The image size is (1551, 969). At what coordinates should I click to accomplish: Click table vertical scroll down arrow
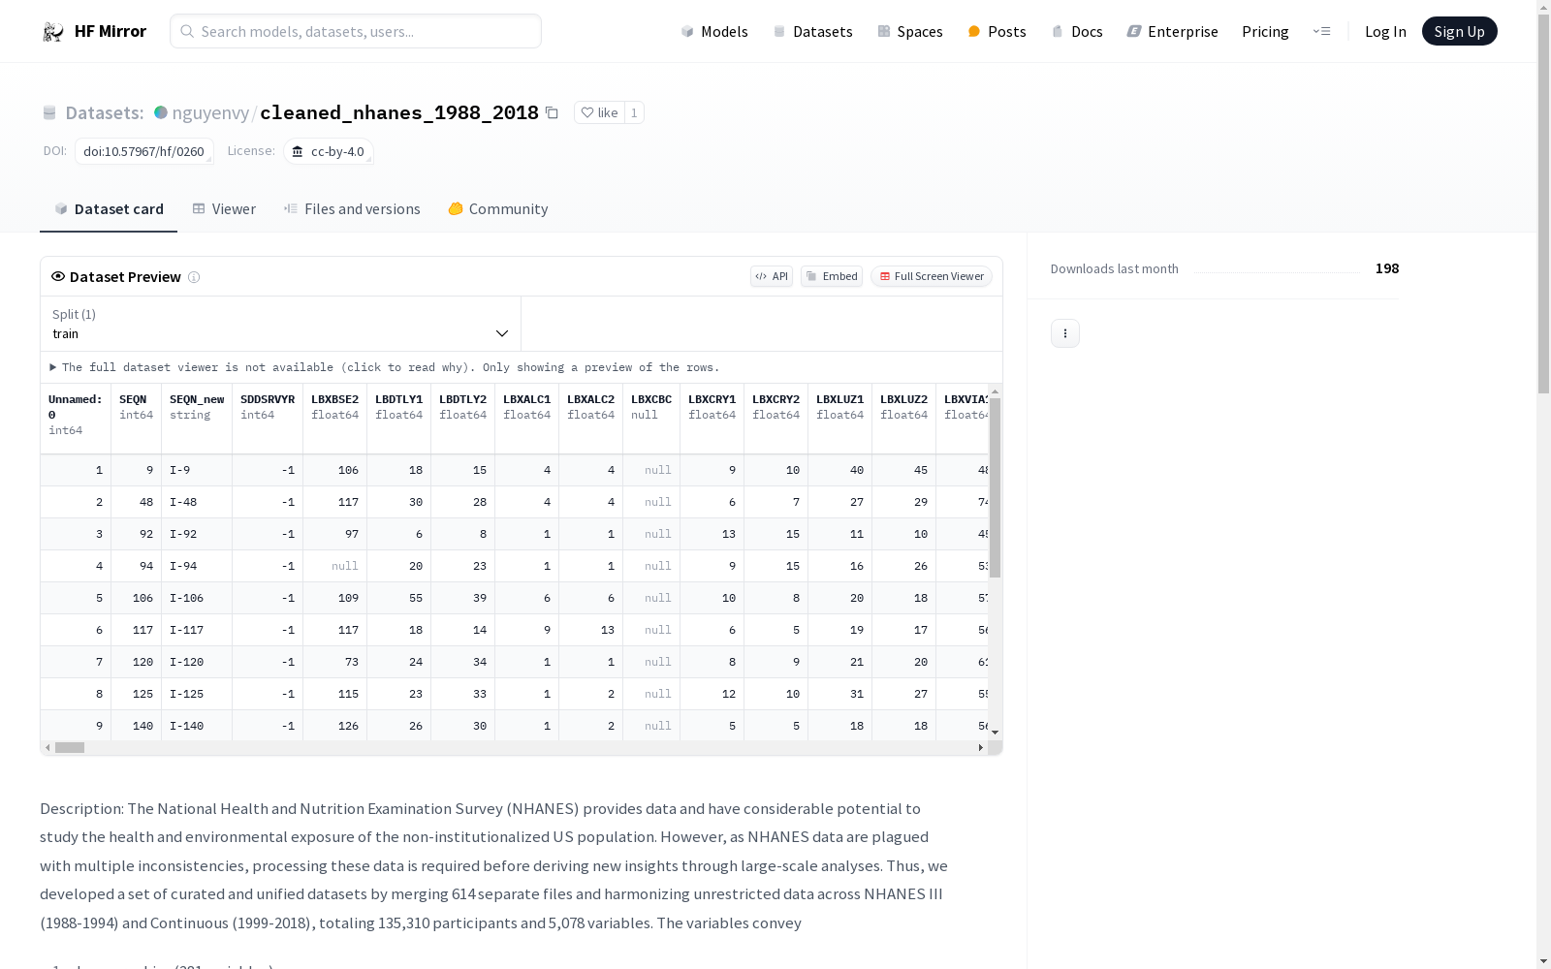995,733
